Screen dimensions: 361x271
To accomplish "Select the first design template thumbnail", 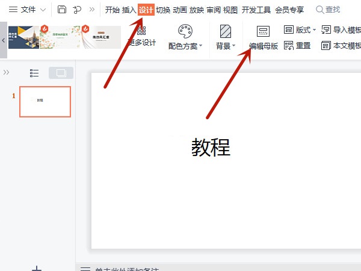I will coord(23,37).
